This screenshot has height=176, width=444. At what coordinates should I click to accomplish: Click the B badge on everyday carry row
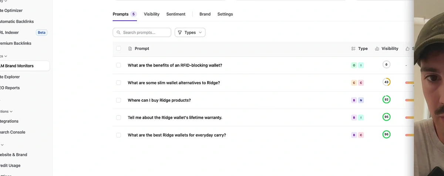(354, 135)
